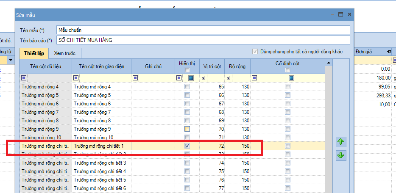
Task: Switch to the Xem trước tab
Action: point(65,53)
